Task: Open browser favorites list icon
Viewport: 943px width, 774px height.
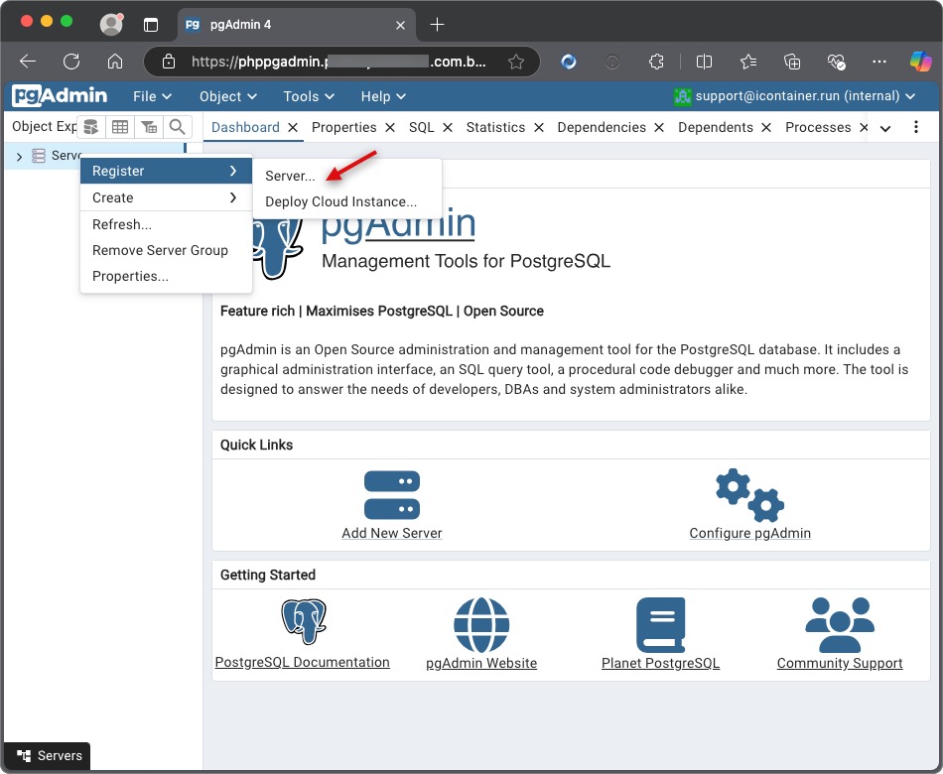Action: (748, 62)
